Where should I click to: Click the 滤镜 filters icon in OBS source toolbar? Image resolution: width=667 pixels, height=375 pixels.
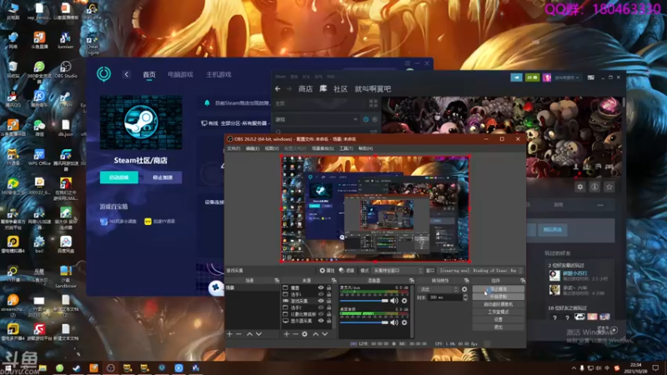click(347, 270)
